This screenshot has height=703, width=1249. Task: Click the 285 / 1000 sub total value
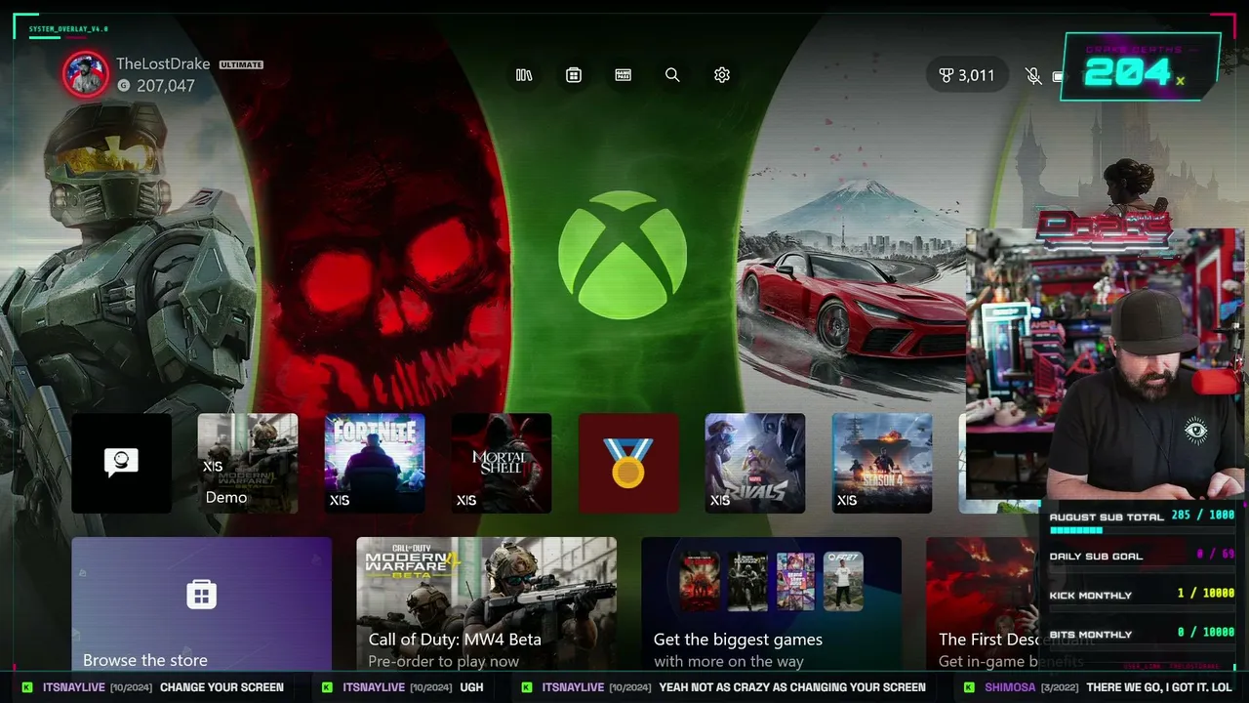[x=1202, y=515]
